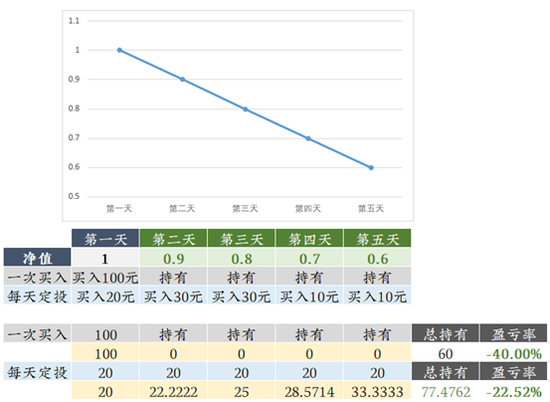Click the 买入10元 cell under 第五天 column
The height and width of the screenshot is (402, 550).
377,296
